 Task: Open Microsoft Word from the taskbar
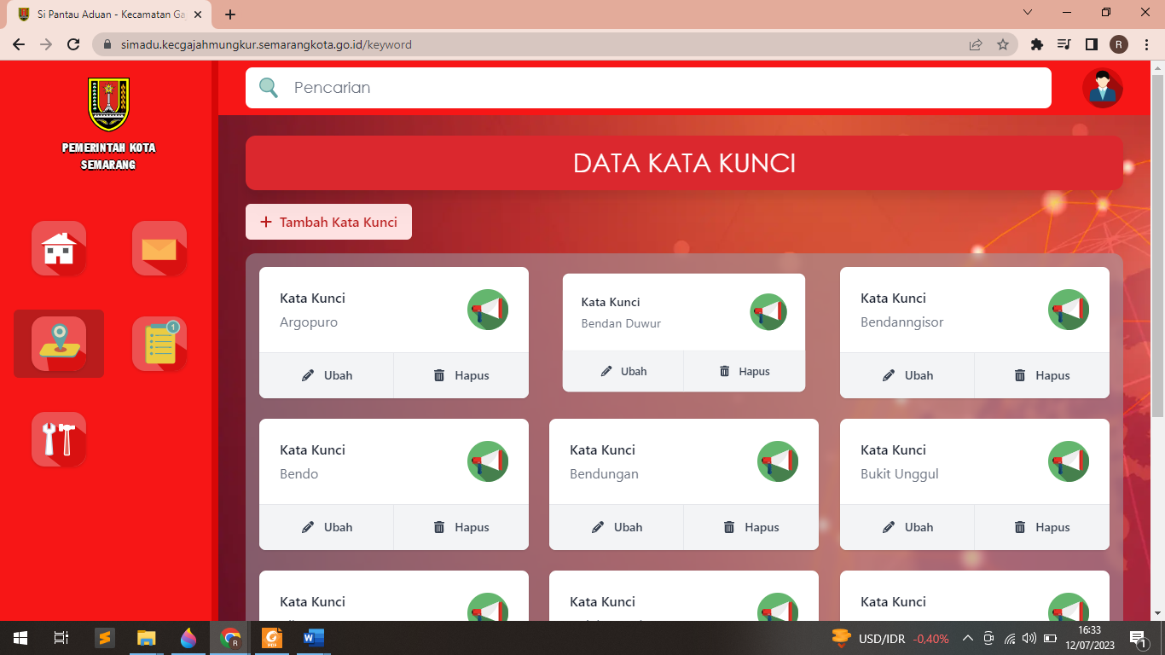coord(313,637)
